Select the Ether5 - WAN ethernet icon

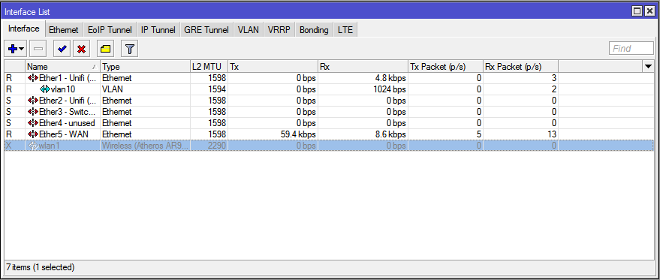tap(33, 134)
